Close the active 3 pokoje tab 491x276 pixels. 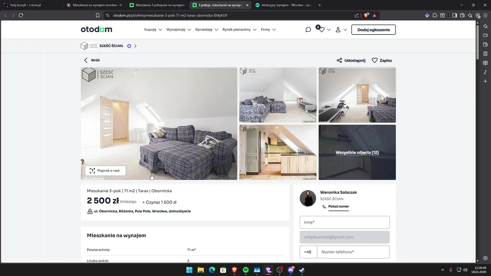(247, 5)
